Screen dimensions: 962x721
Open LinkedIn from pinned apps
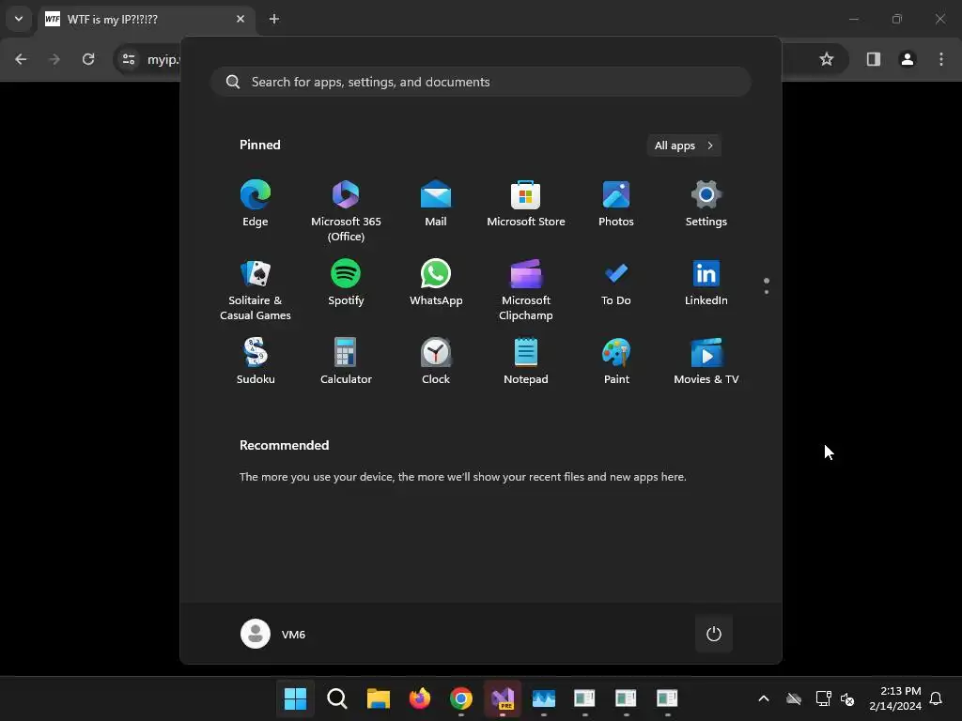click(706, 283)
